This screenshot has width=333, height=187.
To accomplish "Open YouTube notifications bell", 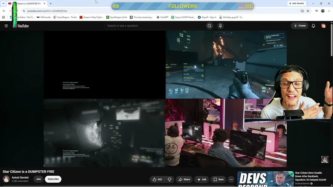I will pyautogui.click(x=313, y=26).
